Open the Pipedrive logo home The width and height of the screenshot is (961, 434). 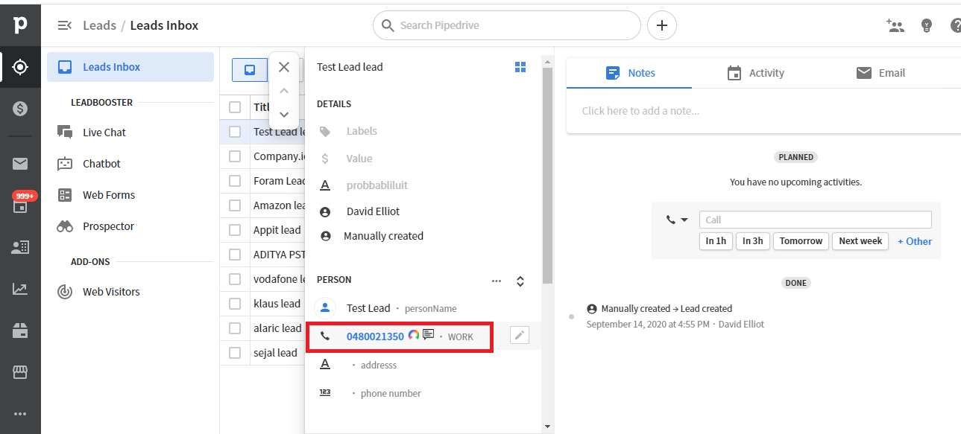coord(20,25)
